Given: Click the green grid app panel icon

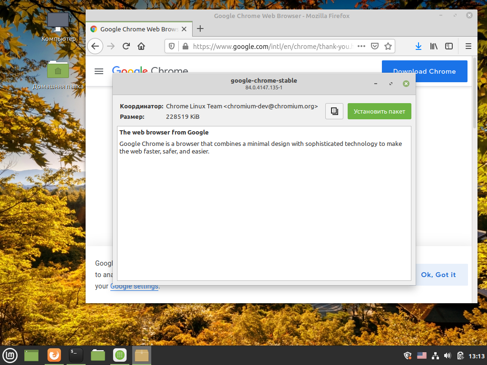Looking at the screenshot, I should (x=120, y=355).
